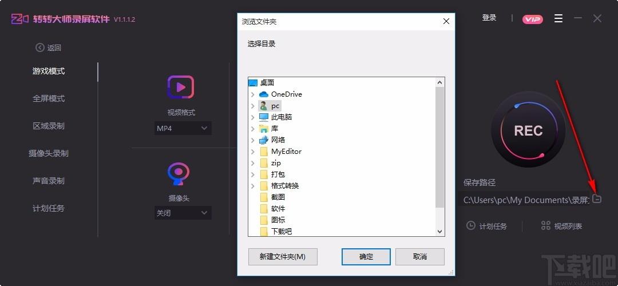Expand the 格式转换 tree node

[253, 185]
